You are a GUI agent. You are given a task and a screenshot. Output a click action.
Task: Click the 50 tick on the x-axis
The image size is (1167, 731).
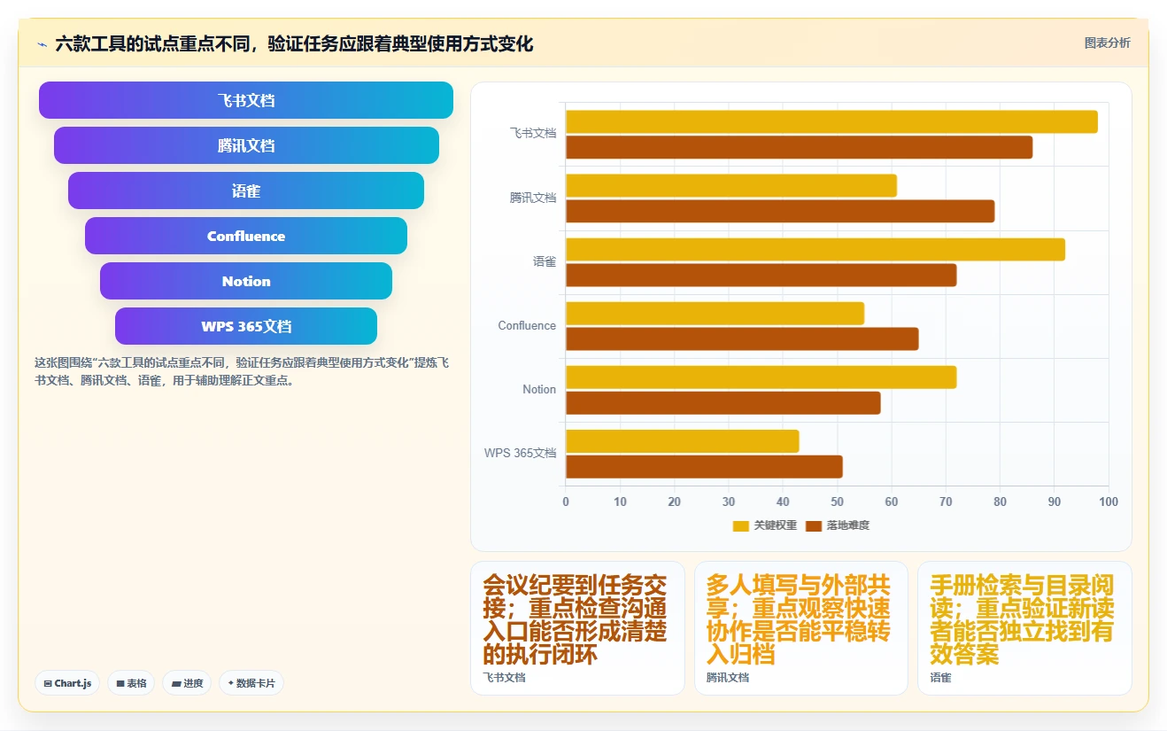[837, 502]
